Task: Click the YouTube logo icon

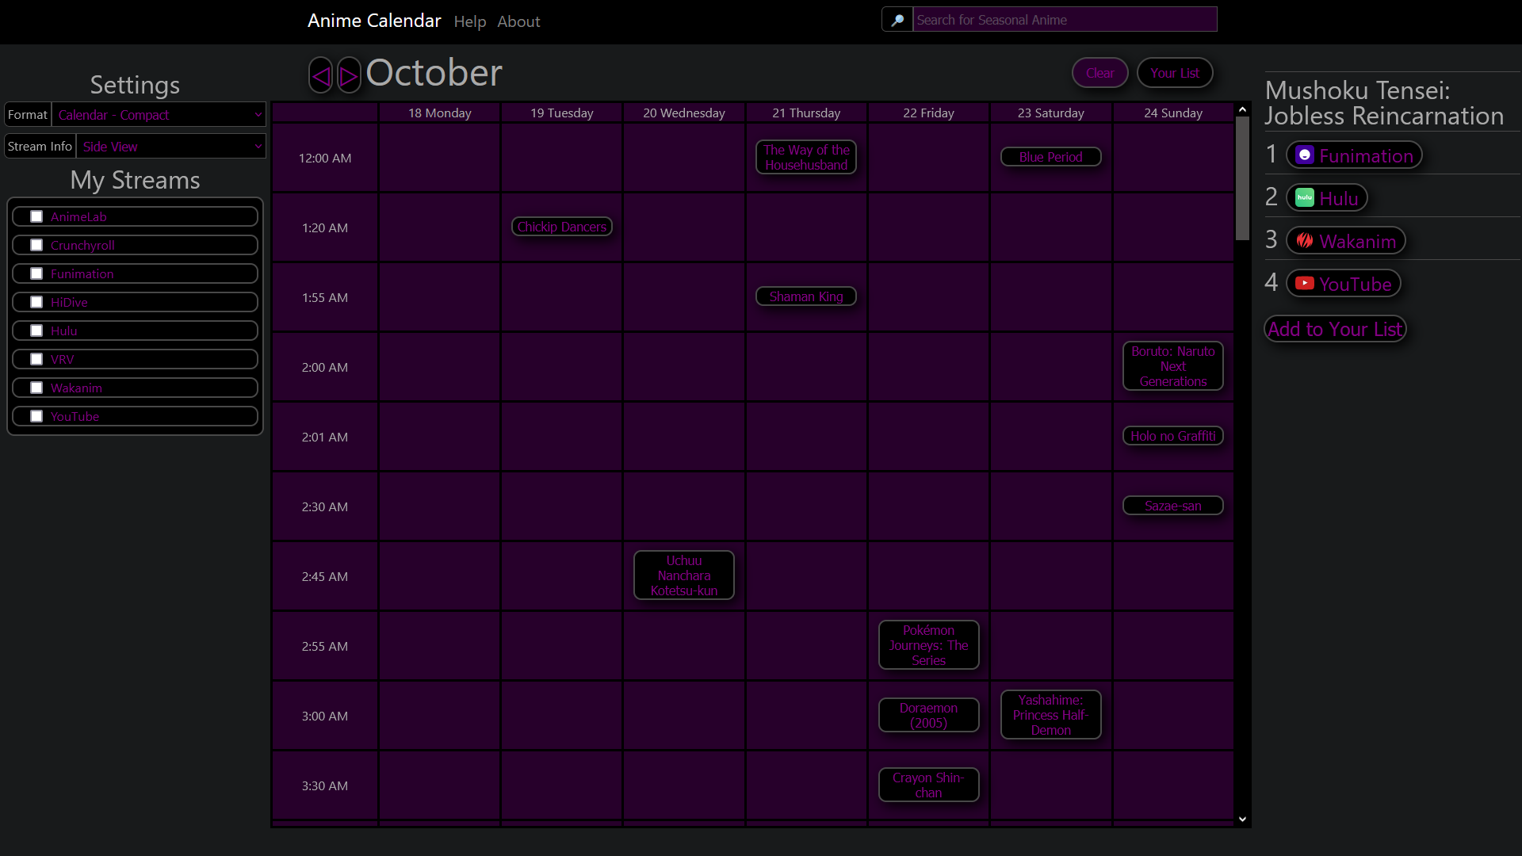Action: (x=1304, y=284)
